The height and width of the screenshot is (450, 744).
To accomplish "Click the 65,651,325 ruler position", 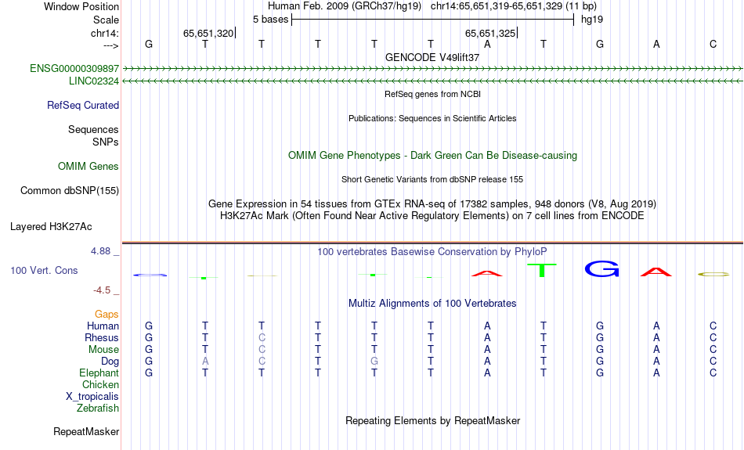I will coord(490,33).
